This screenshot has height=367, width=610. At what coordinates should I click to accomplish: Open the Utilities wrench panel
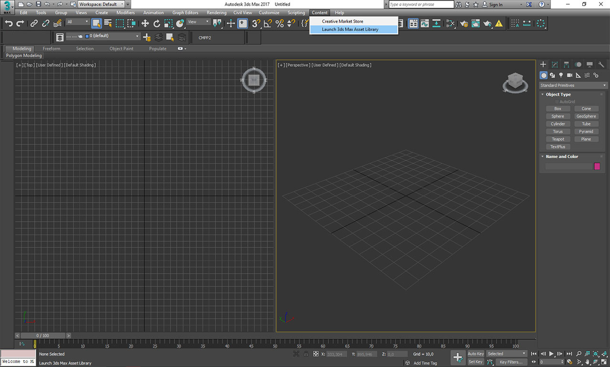601,64
